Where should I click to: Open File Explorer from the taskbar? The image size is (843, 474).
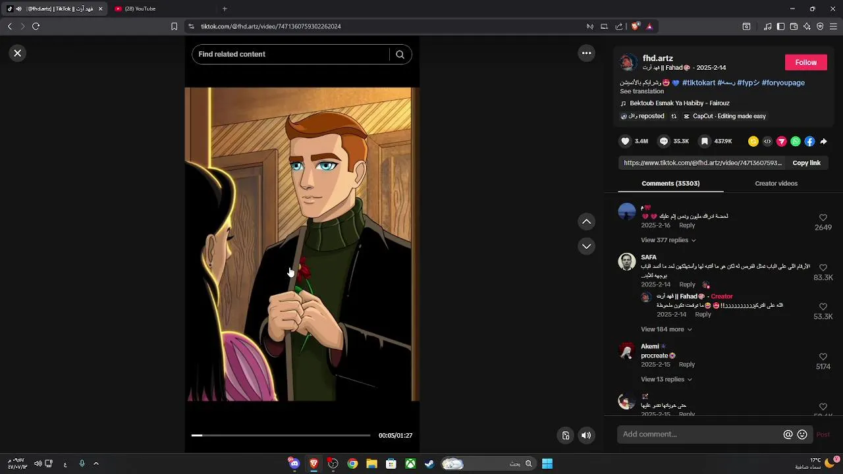pos(371,463)
